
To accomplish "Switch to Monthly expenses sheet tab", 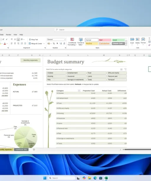I will [6, 149].
